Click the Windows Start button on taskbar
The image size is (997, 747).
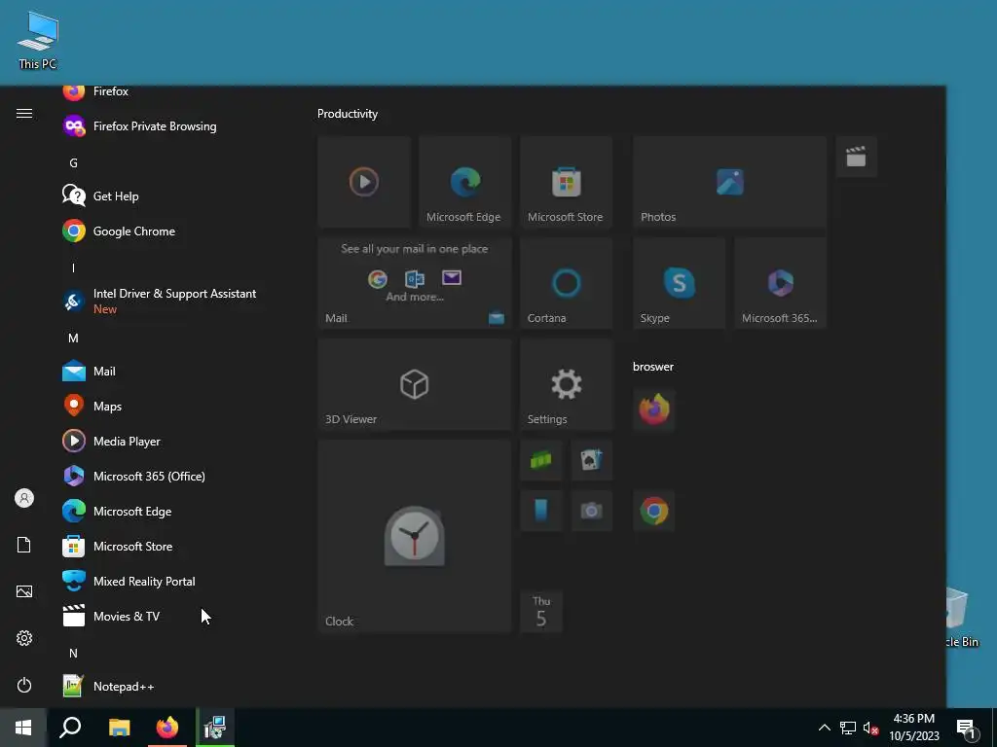pyautogui.click(x=23, y=728)
